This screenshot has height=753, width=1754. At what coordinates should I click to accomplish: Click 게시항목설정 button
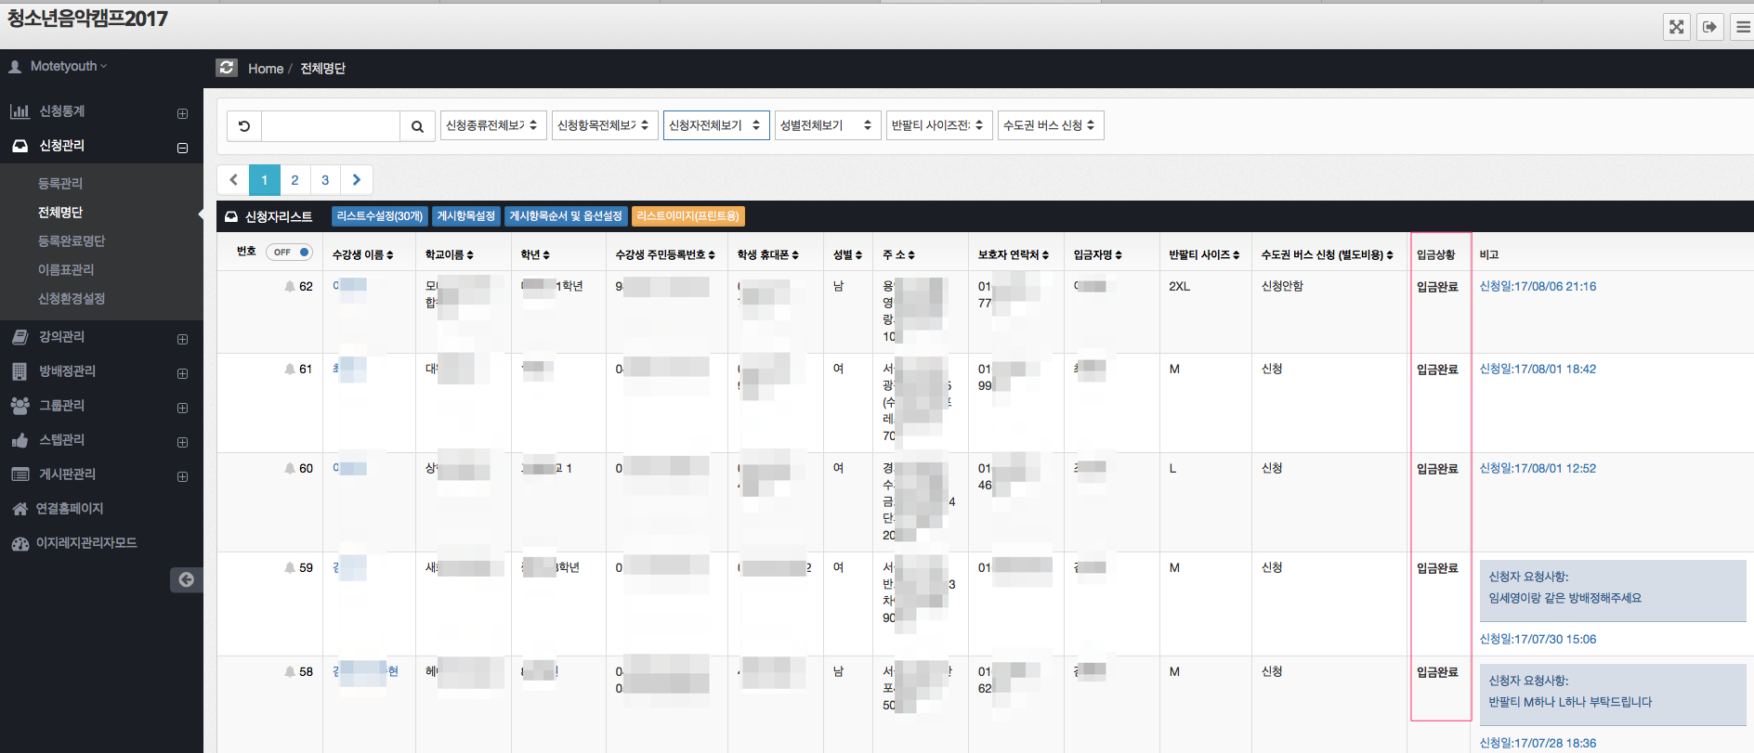tap(466, 216)
